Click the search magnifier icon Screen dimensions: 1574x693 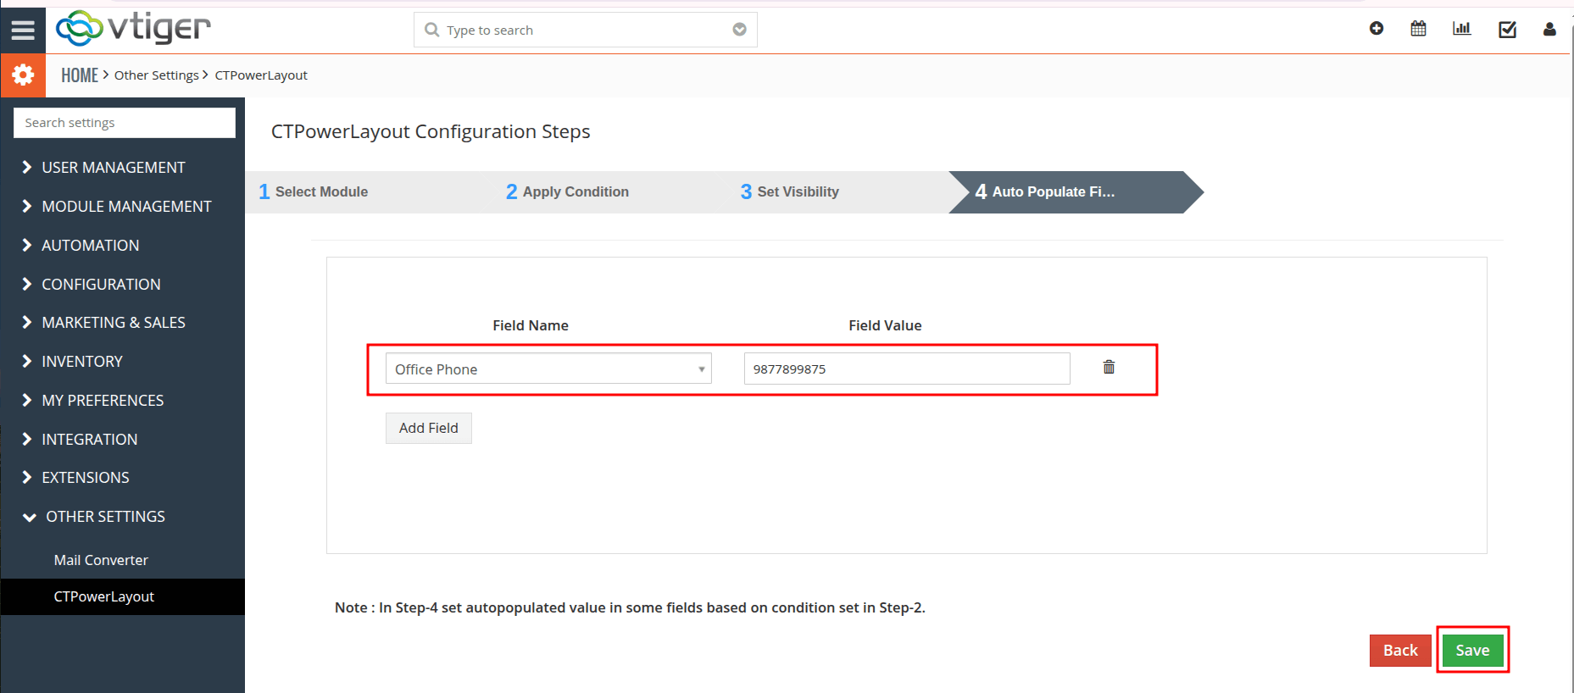(x=432, y=30)
